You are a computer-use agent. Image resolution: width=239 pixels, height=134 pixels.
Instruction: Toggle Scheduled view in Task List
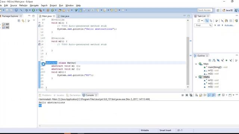211,21
